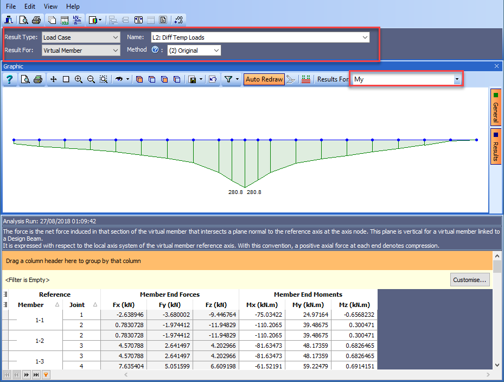
Task: Click the Mz (kN.m) column header
Action: [x=354, y=305]
